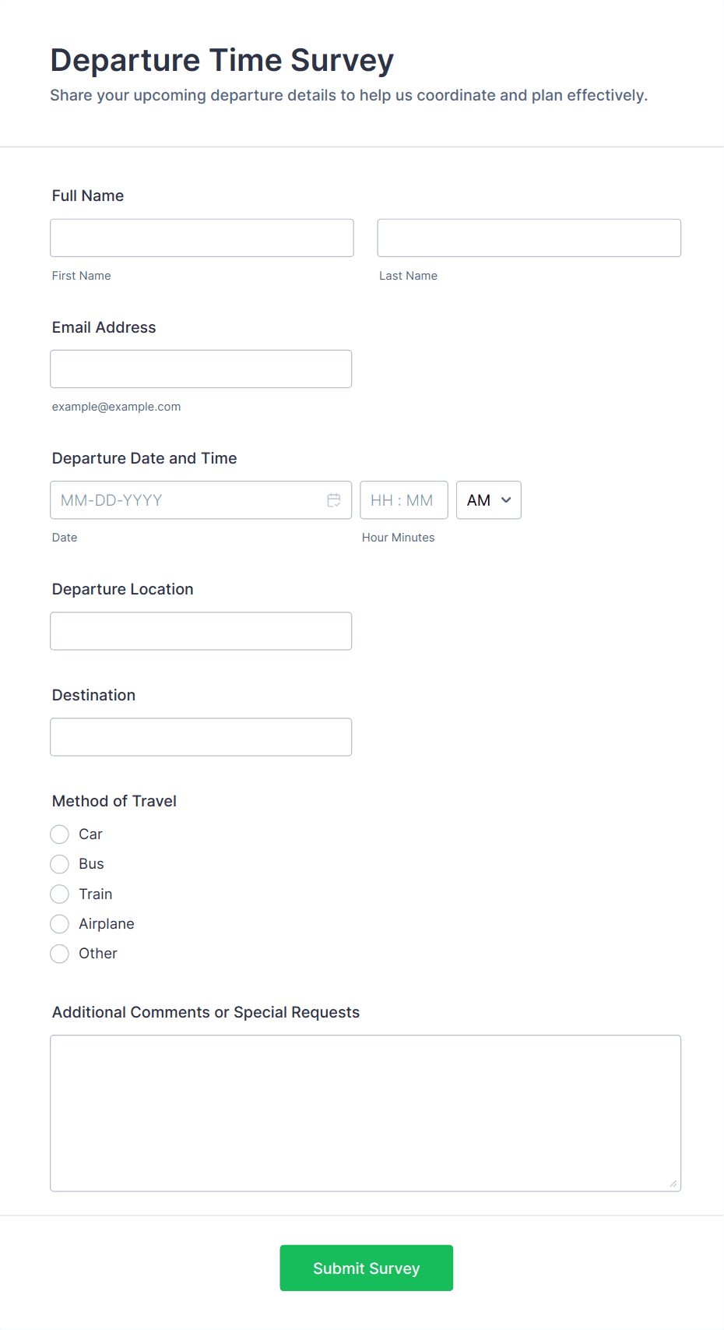The image size is (724, 1330).
Task: Click the Method of Travel label
Action: (x=114, y=801)
